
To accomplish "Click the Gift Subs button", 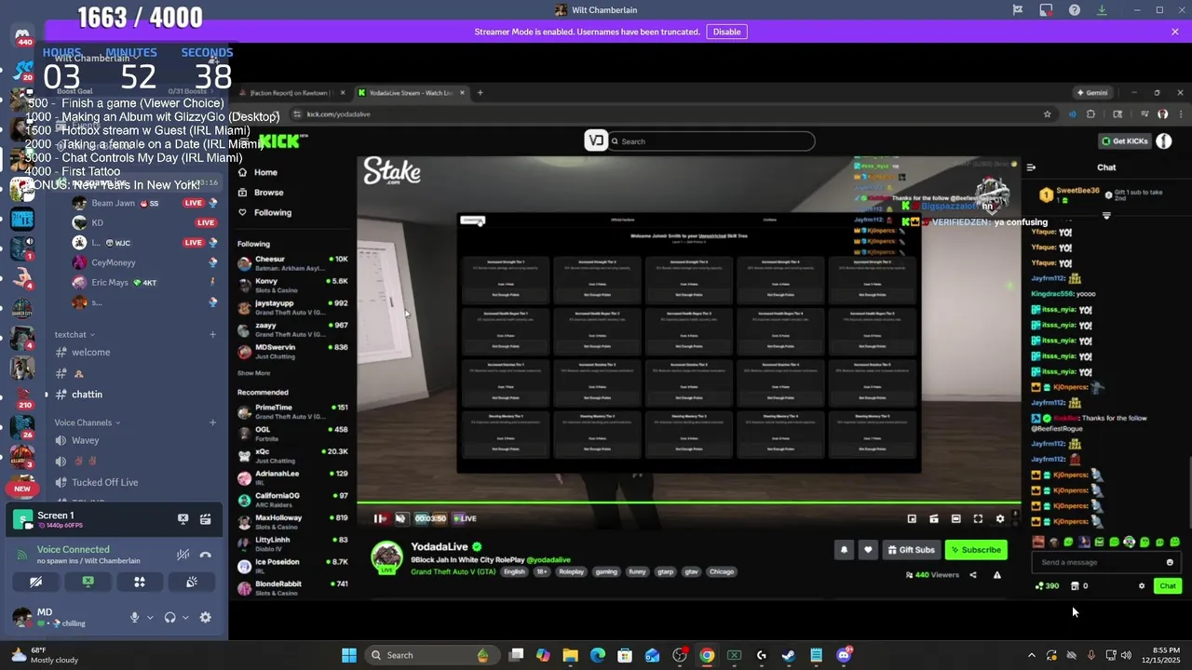I will coord(911,550).
